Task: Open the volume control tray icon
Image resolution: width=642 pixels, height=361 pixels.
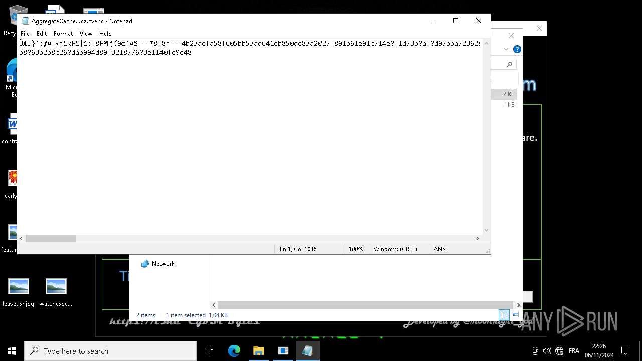Action: pos(547,351)
